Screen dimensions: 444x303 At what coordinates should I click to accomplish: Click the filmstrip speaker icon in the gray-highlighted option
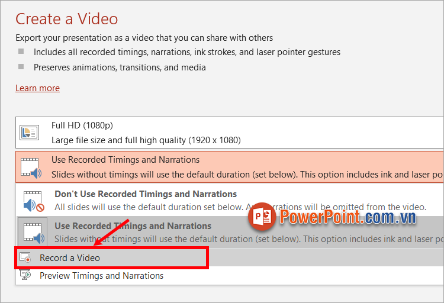[x=34, y=233]
